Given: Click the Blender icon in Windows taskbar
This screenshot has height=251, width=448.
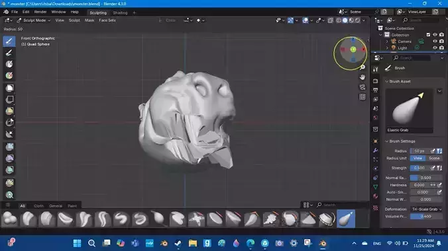Looking at the screenshot, I should 323,243.
